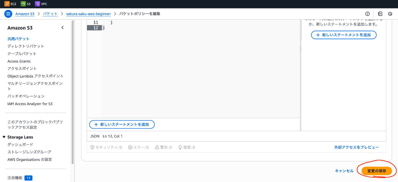
Task: Click Ln 12, Col 1 indicator
Action: (x=113, y=136)
